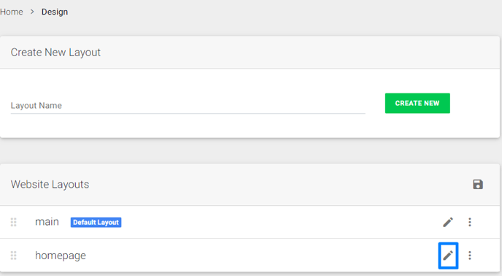Open more options for homepage layout
Viewport: 502px width, 276px height.
(x=470, y=256)
